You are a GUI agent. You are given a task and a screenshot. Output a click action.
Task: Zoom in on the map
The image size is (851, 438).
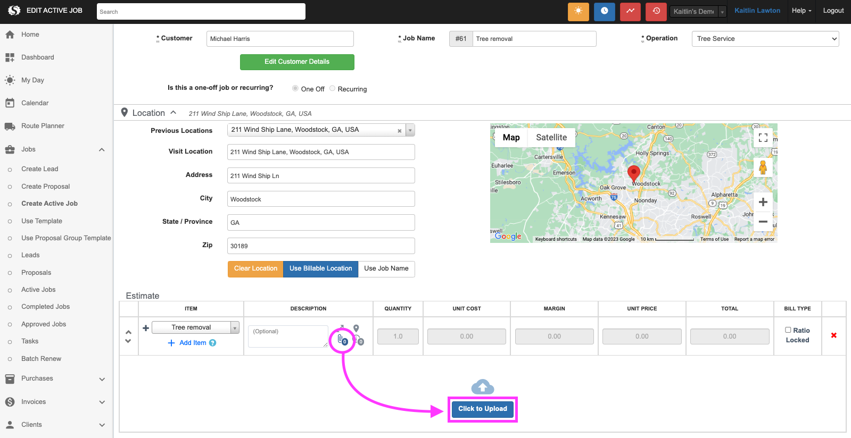coord(763,202)
